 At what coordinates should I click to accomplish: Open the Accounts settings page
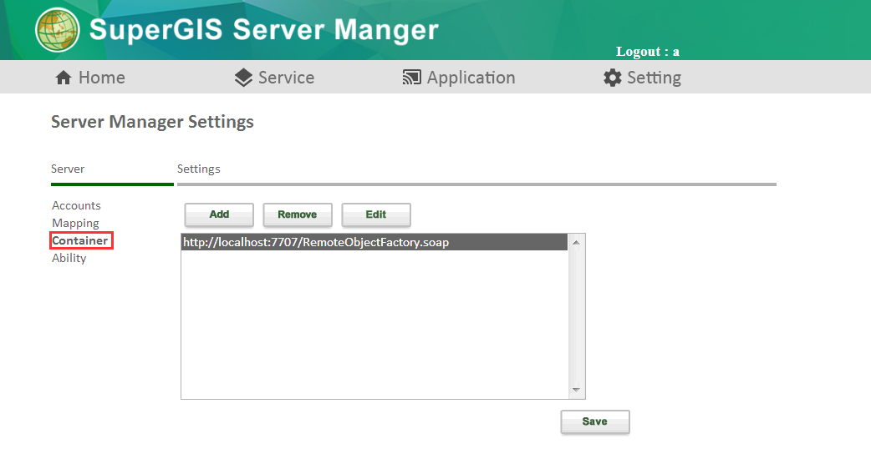point(77,205)
